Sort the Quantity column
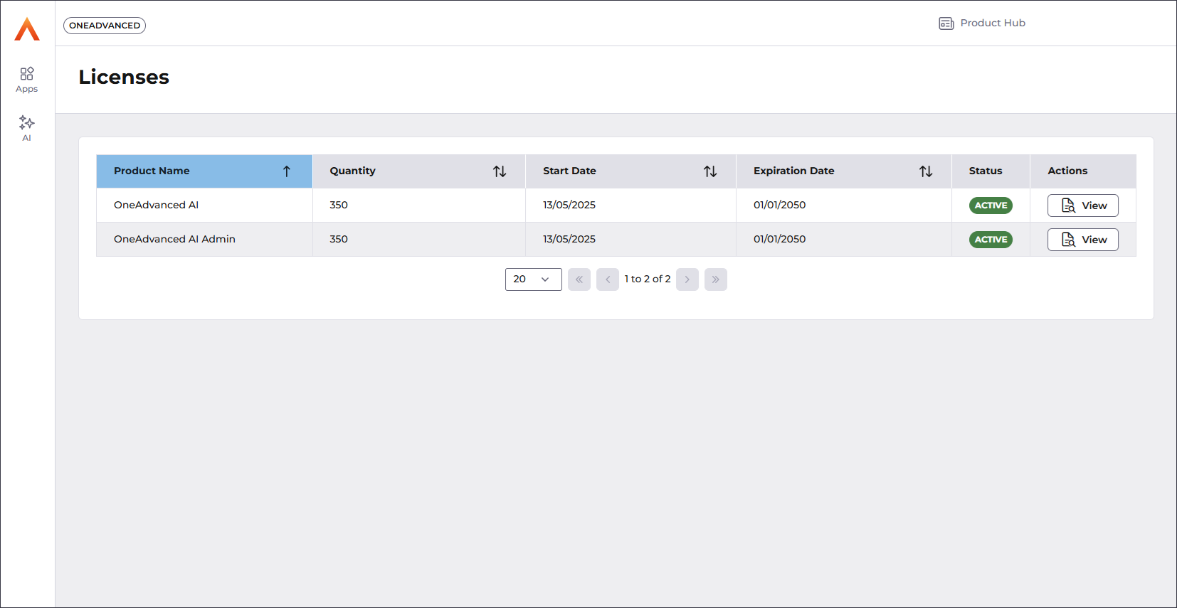The image size is (1177, 608). coord(500,171)
